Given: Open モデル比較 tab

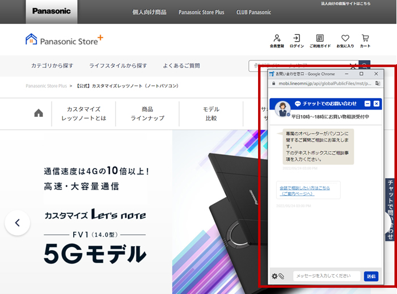Looking at the screenshot, I should coord(211,114).
